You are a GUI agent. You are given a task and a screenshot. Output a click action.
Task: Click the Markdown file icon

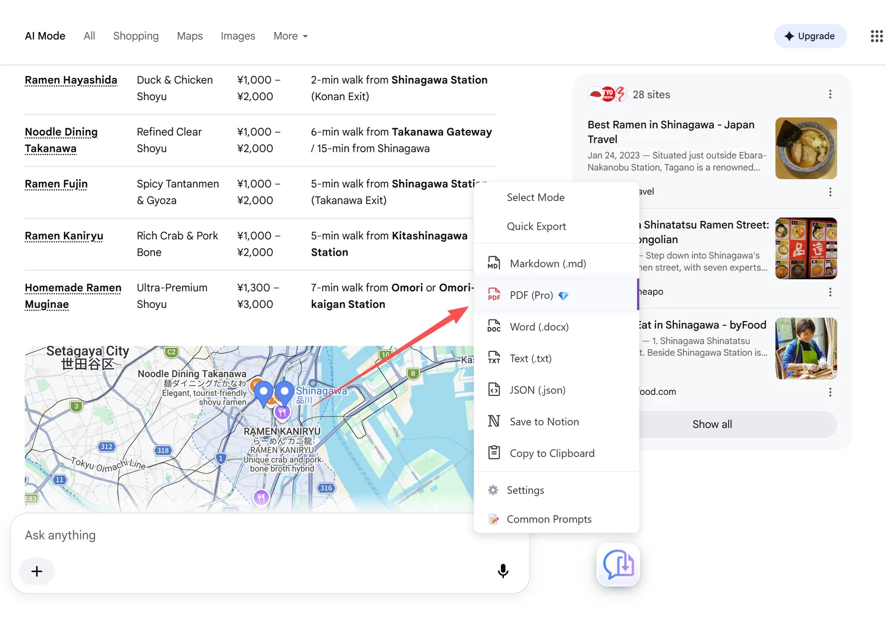point(494,263)
